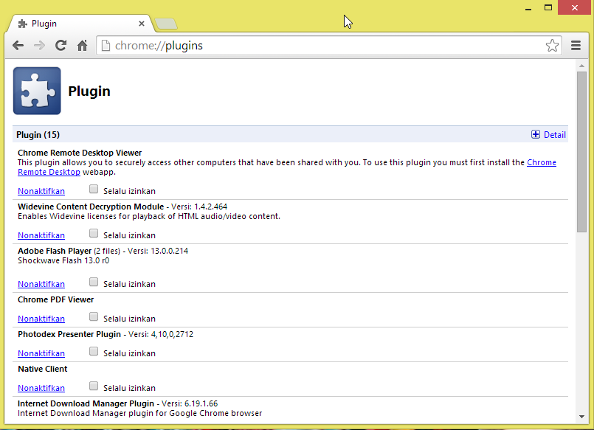This screenshot has height=430, width=594.
Task: Open the Remote Desktop link
Action: pos(49,172)
